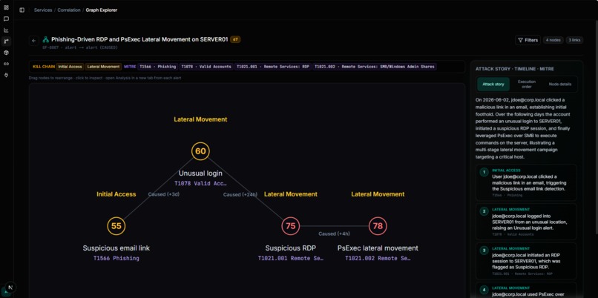The width and height of the screenshot is (598, 298).
Task: Click the 67 score badge by title
Action: pyautogui.click(x=235, y=39)
